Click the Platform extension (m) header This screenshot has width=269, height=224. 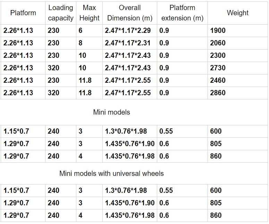[182, 13]
